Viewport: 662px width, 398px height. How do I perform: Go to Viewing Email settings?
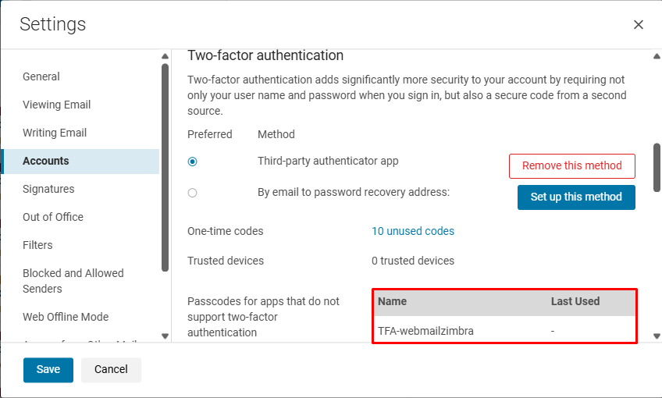56,105
